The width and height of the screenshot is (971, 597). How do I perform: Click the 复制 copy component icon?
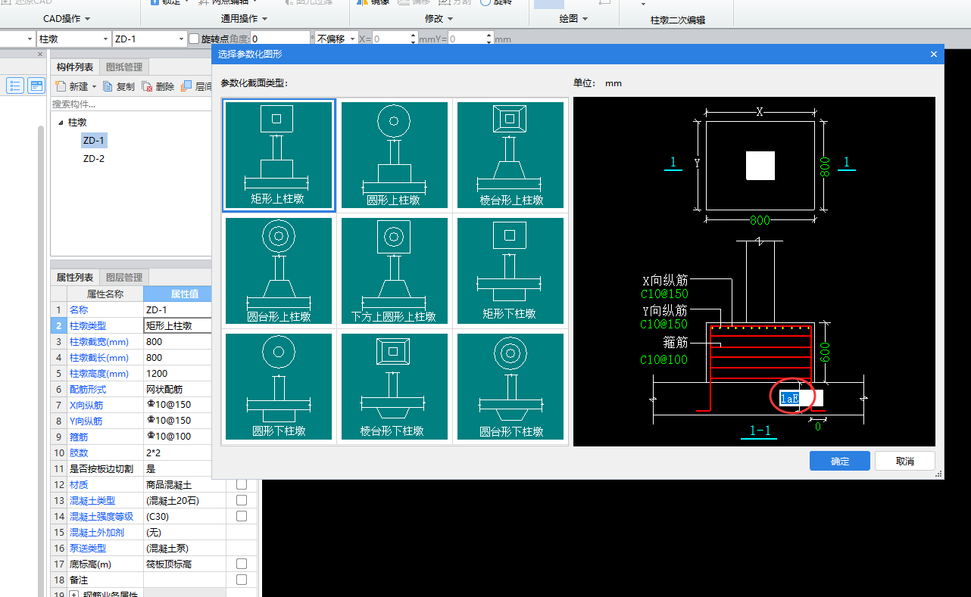coord(108,87)
